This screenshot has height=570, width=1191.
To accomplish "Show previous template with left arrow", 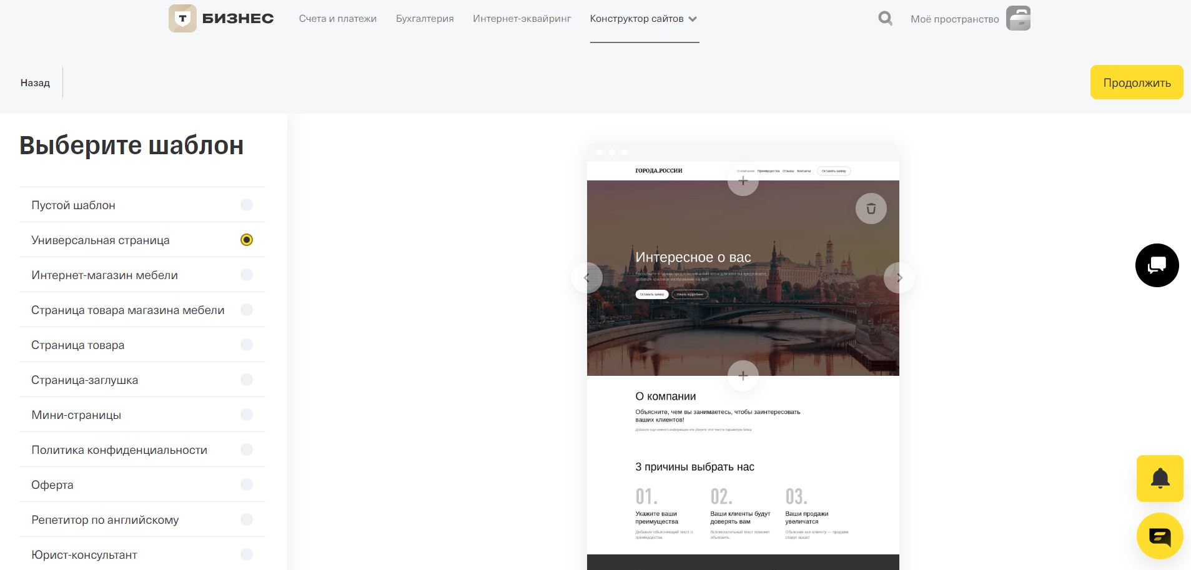I will point(587,278).
